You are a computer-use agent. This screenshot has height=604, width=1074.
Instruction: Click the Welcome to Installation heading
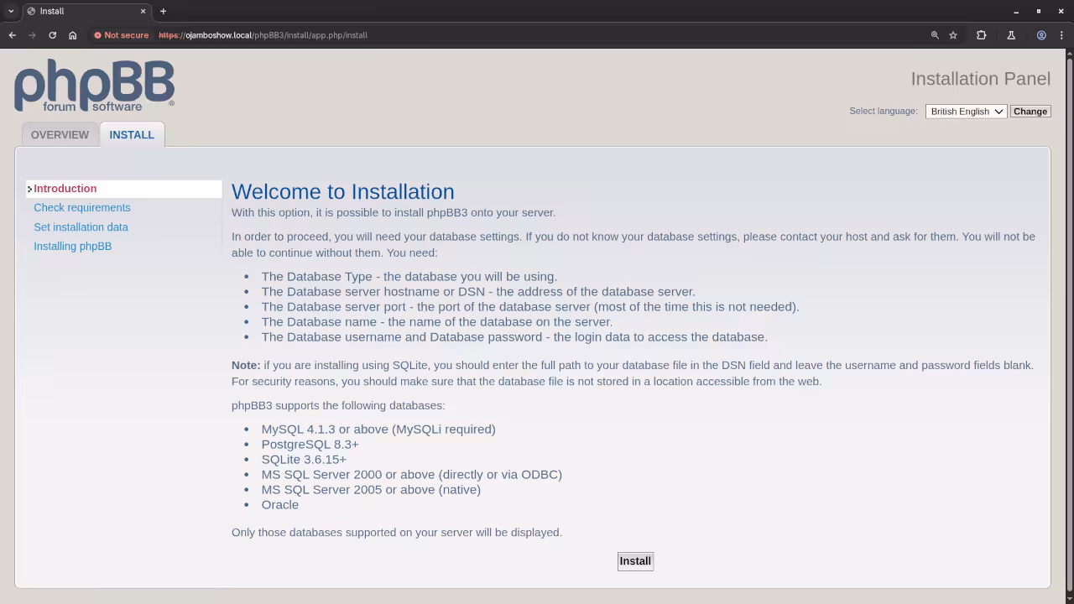pyautogui.click(x=342, y=191)
